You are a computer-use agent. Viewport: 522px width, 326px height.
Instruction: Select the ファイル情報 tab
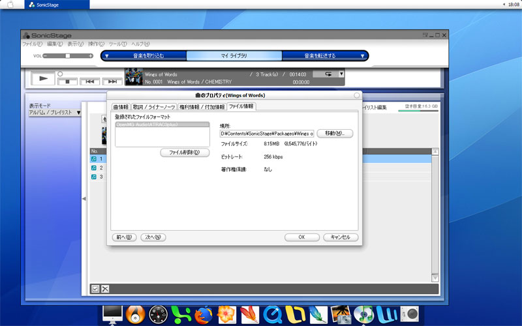241,106
